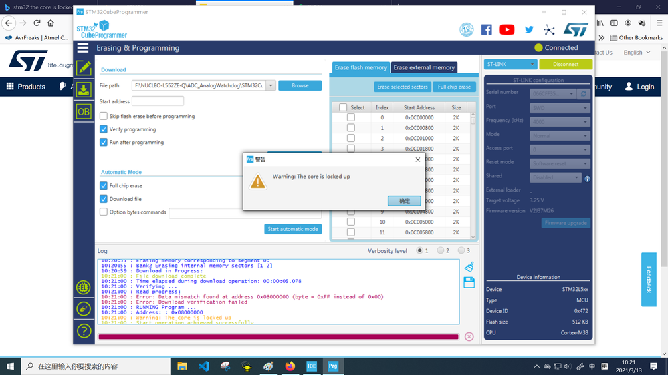Set verbosity level to 3

(x=461, y=250)
